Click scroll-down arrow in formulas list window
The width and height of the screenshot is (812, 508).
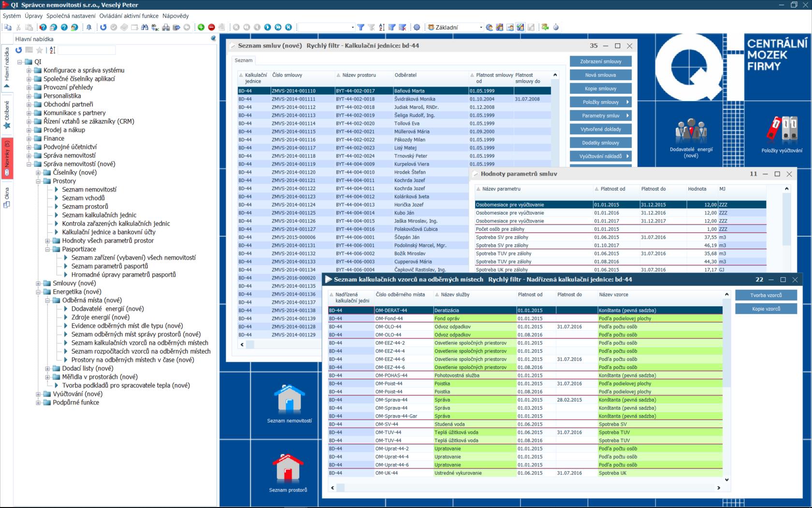726,479
